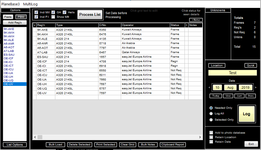Toggle the Incl Mil checkbox
261x150 pixels.
click(x=36, y=12)
